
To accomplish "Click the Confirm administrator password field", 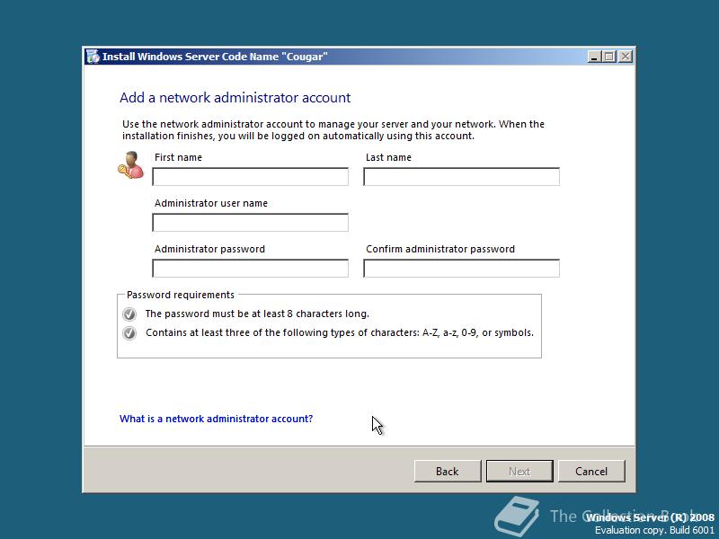I will tap(461, 268).
